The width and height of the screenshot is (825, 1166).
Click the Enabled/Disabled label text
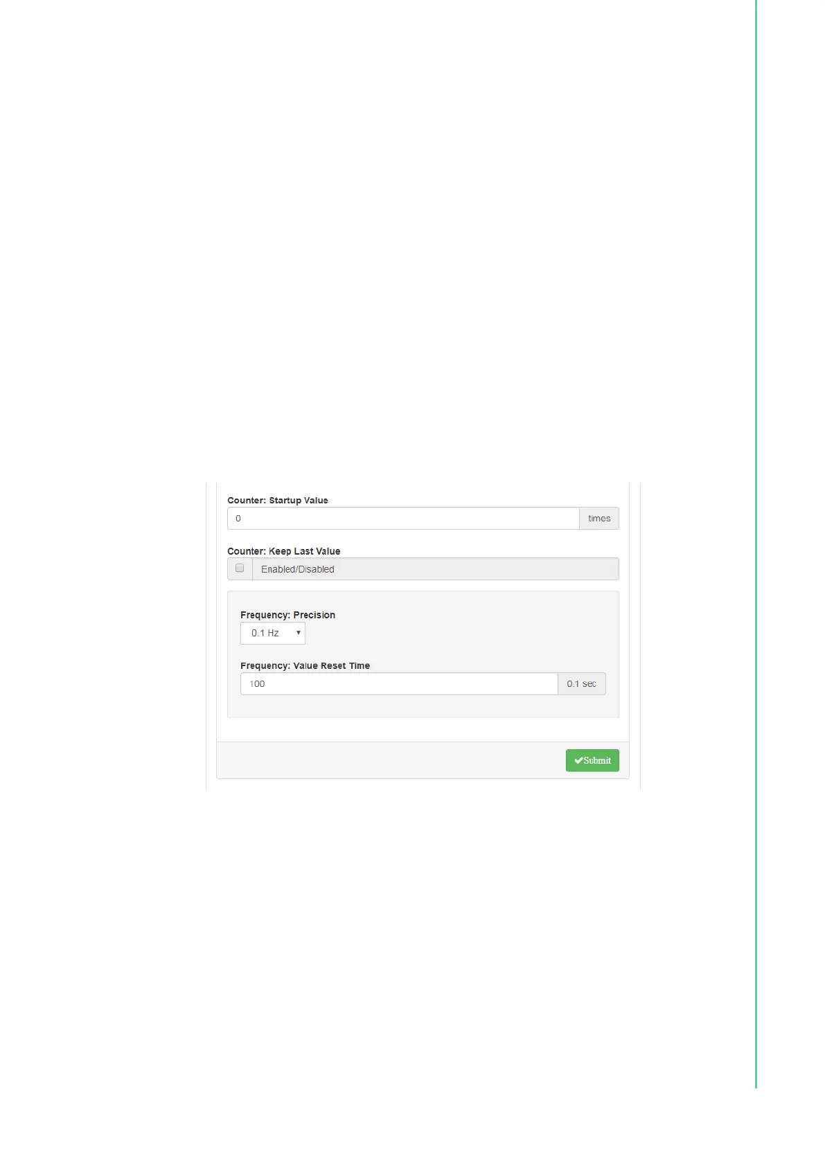(x=298, y=569)
